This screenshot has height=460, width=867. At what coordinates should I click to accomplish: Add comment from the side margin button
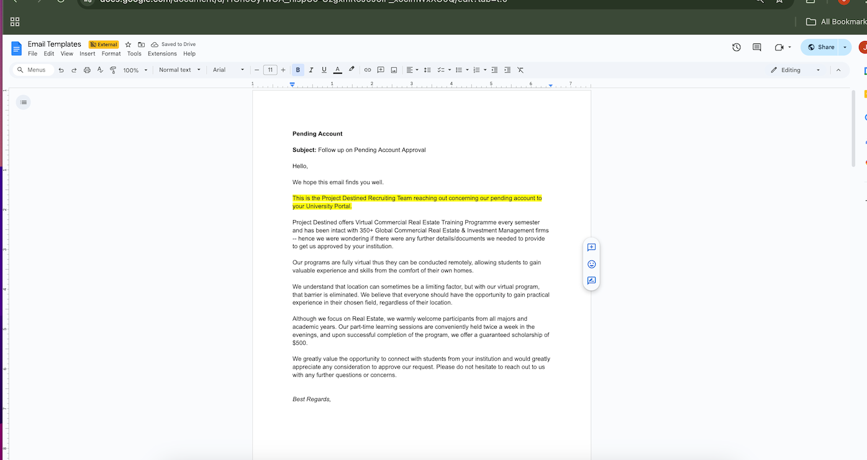click(x=591, y=247)
